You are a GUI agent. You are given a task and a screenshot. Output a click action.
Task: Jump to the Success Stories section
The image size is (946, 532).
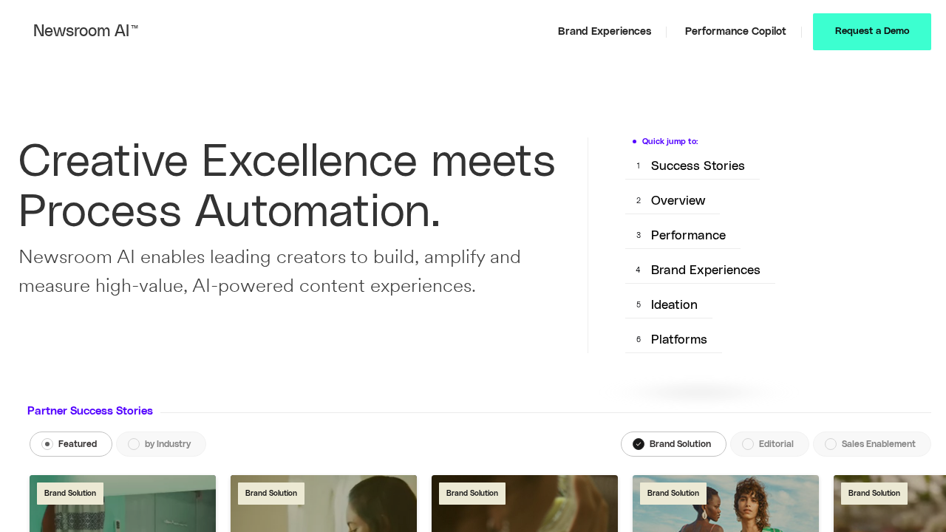point(697,166)
